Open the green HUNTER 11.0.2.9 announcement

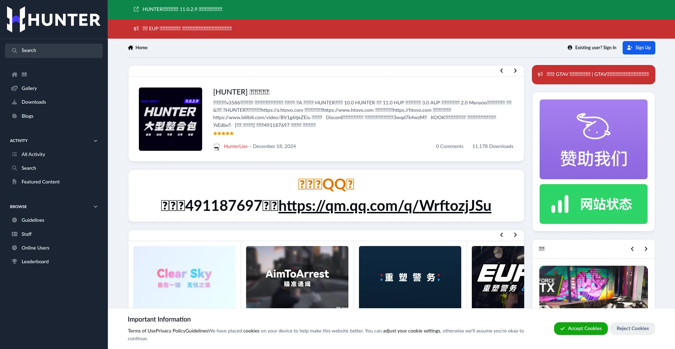click(x=182, y=9)
